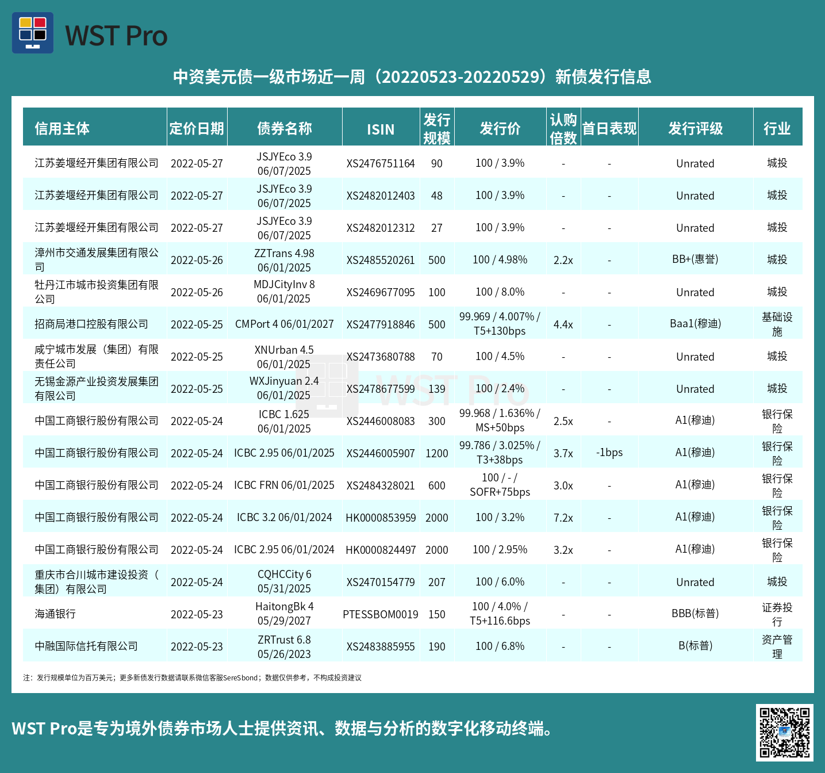
Task: Click bond name WXJinyuan 2.4 06/01/2025
Action: tap(284, 388)
